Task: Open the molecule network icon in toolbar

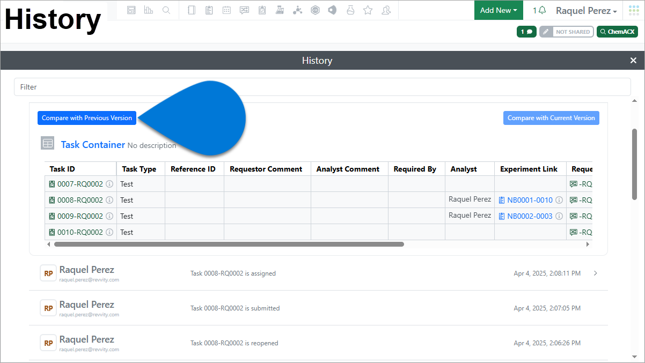Action: point(297,10)
